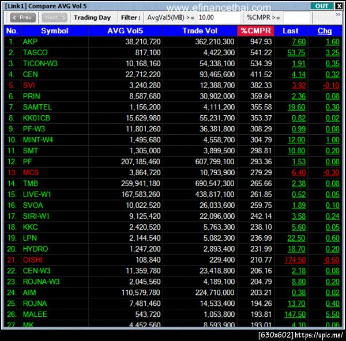346x341 pixels.
Task: Select the TASCO symbol
Action: [x=35, y=52]
